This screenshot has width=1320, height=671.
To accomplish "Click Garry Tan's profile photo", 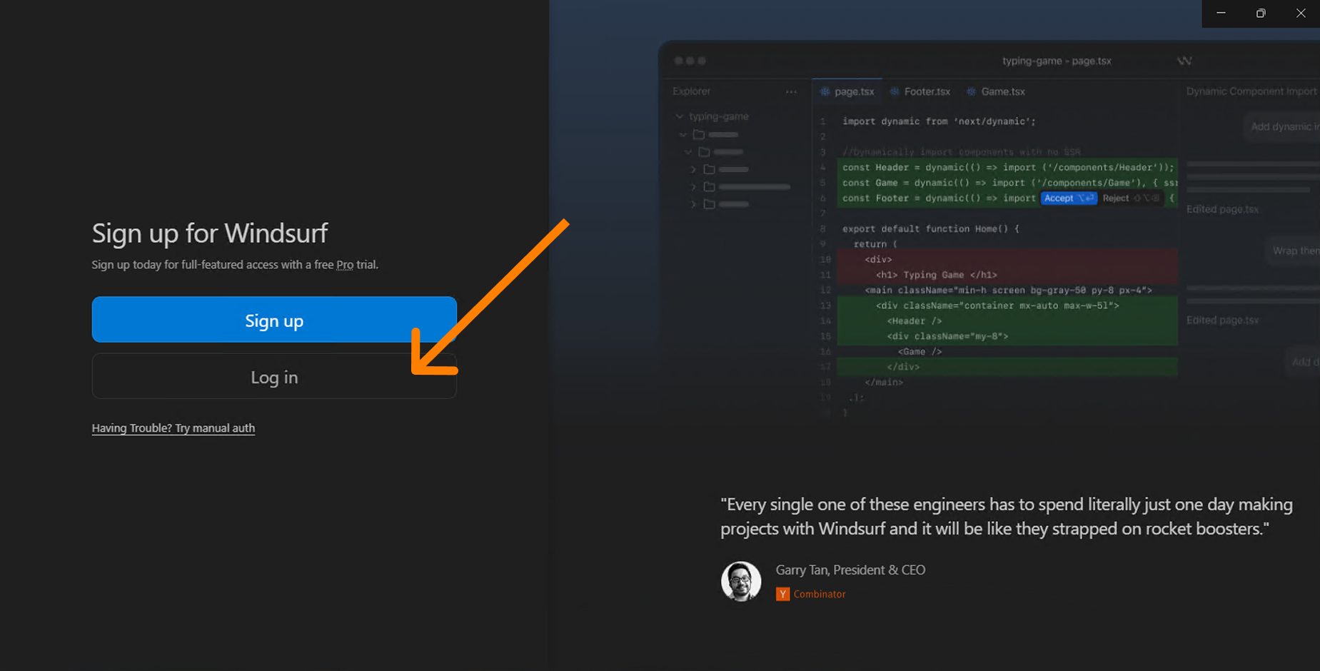I will click(741, 581).
